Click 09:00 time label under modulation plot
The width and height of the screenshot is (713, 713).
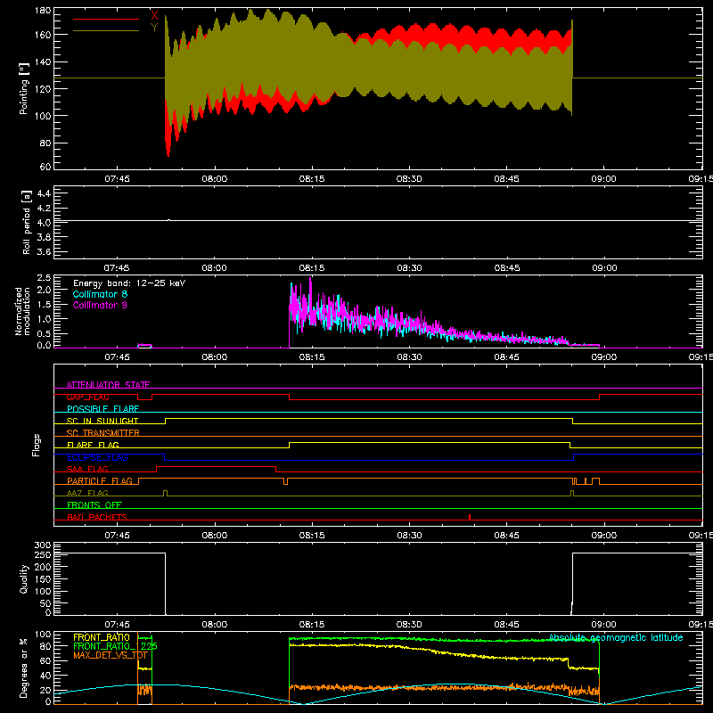(x=604, y=357)
